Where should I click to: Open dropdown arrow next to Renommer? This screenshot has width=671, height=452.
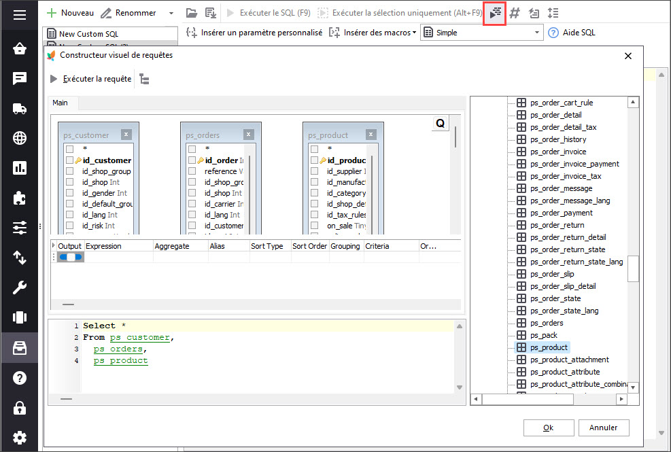tap(171, 13)
